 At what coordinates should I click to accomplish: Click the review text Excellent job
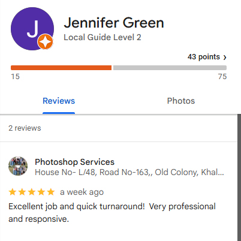(x=112, y=213)
